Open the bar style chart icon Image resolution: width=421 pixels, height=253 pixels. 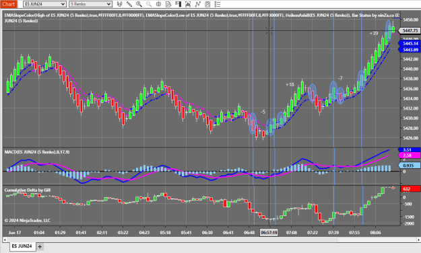click(x=119, y=4)
